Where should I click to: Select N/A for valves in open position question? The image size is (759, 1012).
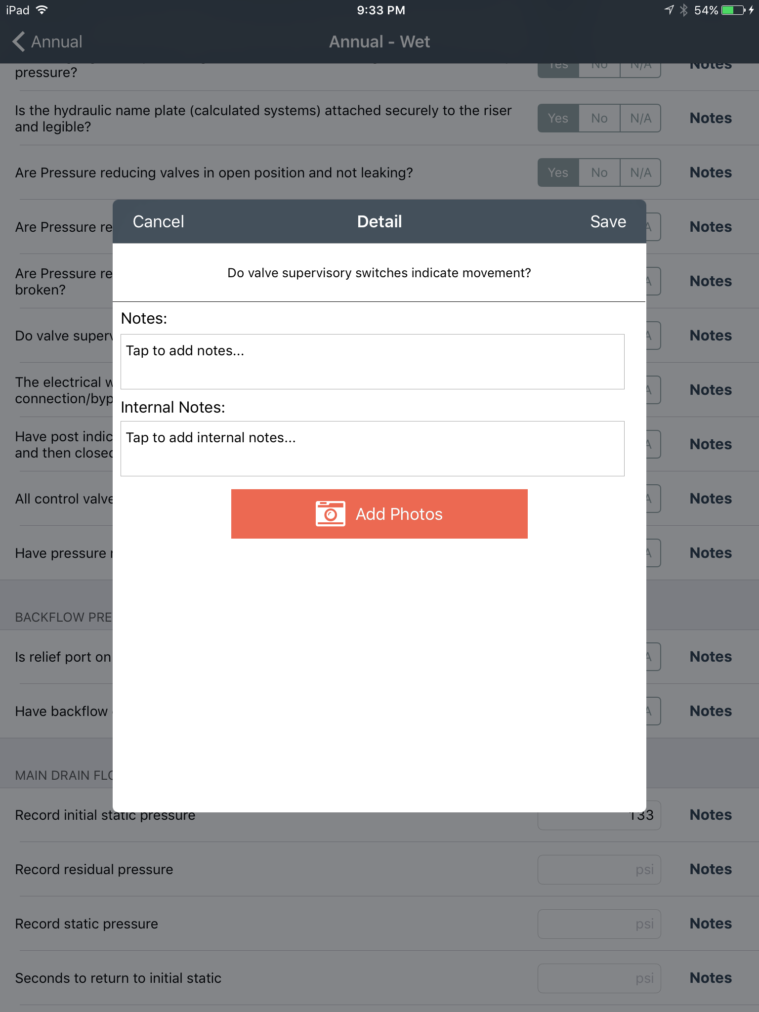tap(640, 172)
